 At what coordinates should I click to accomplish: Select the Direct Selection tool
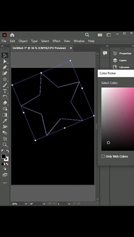pos(5,61)
